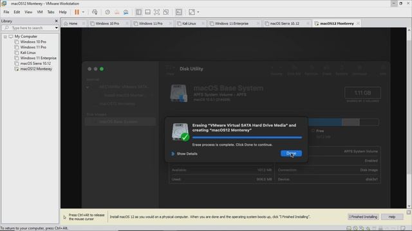Open the library search dropdown arrow
Viewport: 412px width, 231px height.
coord(57,28)
